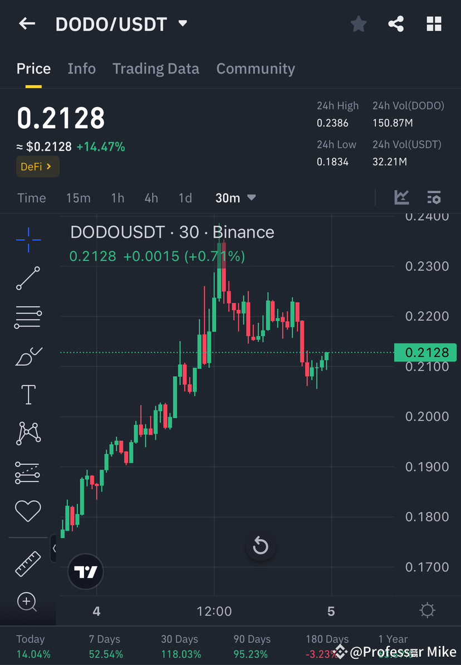Collapse the drawing tools sidebar
This screenshot has height=665, width=461.
click(55, 548)
